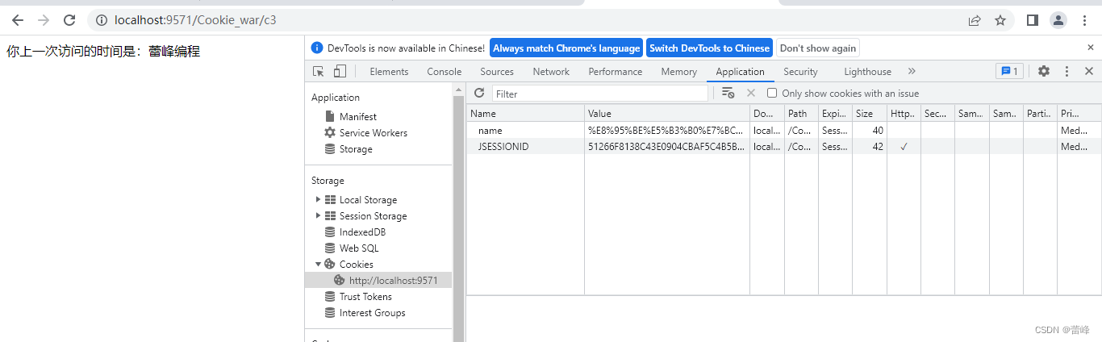Image resolution: width=1102 pixels, height=342 pixels.
Task: Dismiss the DevTools language info bar
Action: coord(1090,48)
